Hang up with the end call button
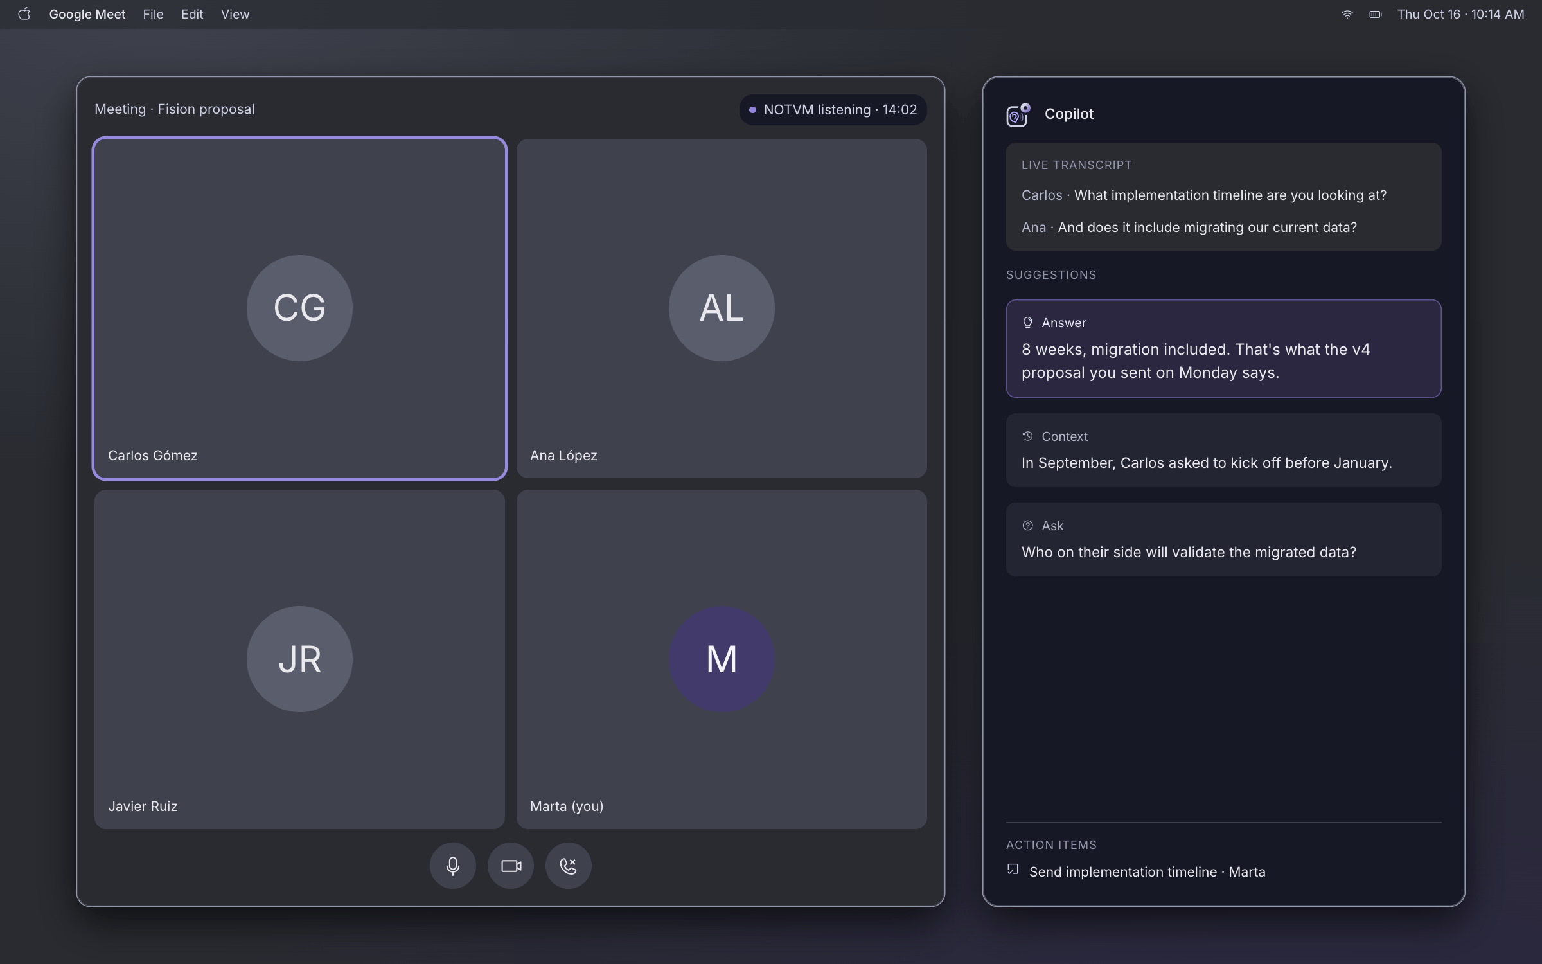 (568, 866)
